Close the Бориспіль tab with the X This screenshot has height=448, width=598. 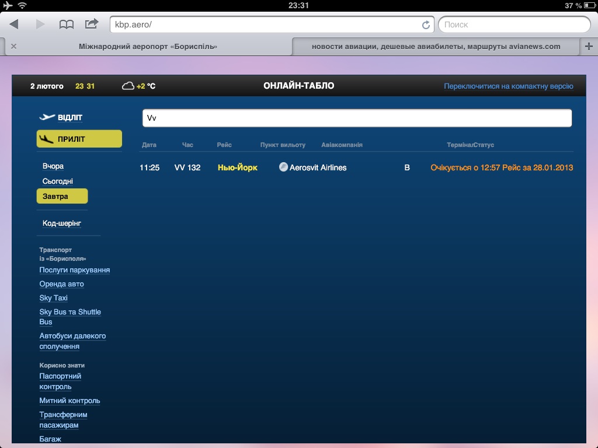[13, 47]
